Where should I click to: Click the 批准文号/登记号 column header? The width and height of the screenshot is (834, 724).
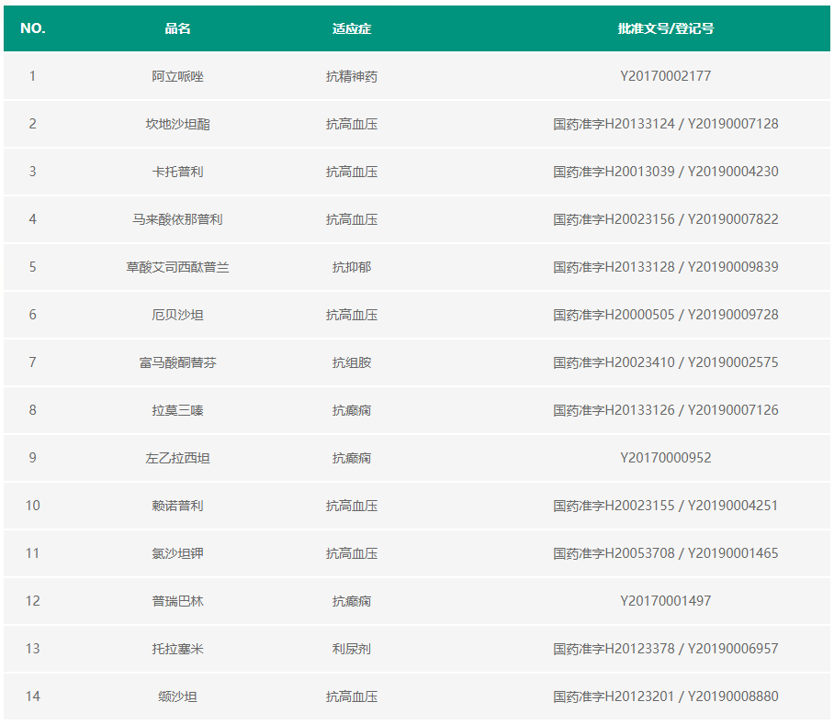(665, 28)
